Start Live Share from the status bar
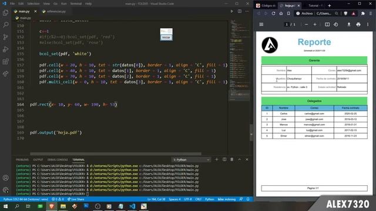The image size is (376, 211). coord(76,199)
